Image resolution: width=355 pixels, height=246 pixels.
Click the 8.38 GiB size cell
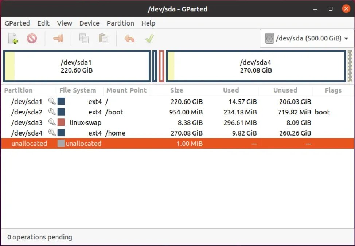(x=190, y=123)
